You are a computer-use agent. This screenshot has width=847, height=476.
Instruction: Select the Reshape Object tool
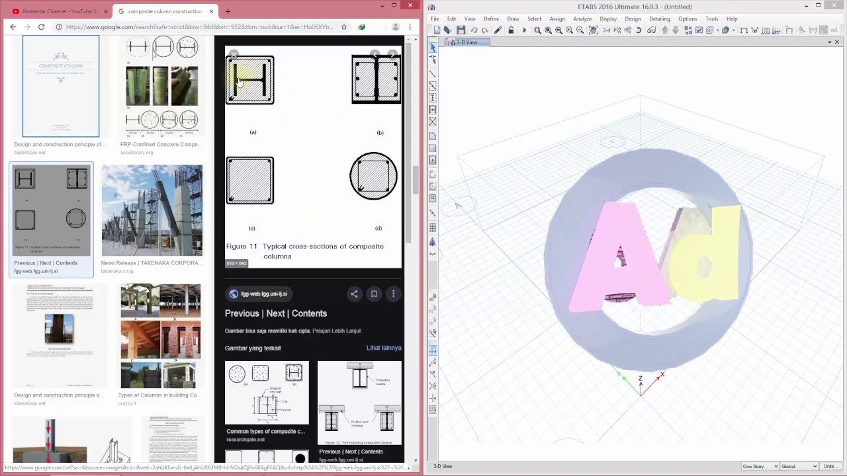[433, 59]
